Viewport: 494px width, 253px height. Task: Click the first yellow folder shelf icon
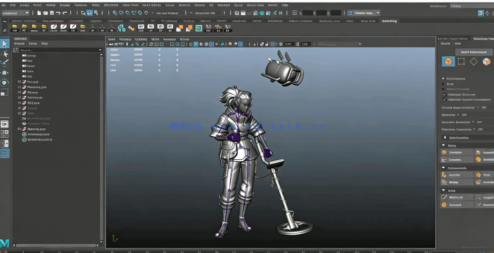14,27
